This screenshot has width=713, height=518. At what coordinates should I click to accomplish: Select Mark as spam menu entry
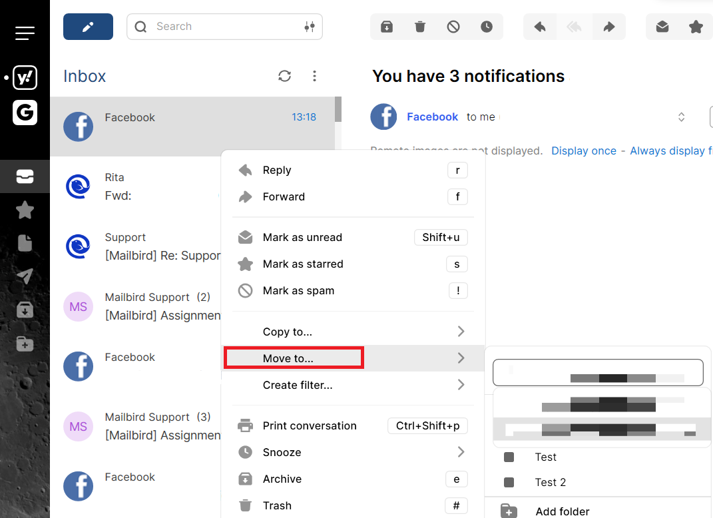[x=353, y=290]
